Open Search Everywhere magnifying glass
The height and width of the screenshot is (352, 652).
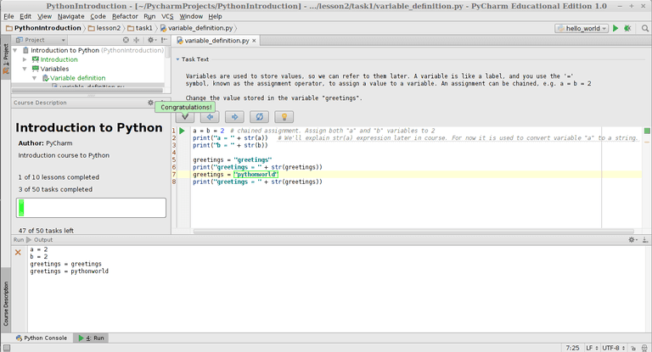[x=645, y=28]
